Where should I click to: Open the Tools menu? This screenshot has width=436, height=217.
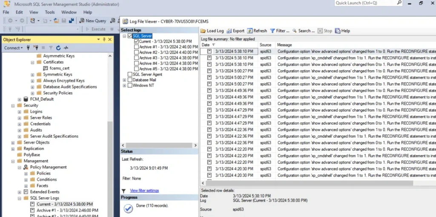tap(50, 12)
